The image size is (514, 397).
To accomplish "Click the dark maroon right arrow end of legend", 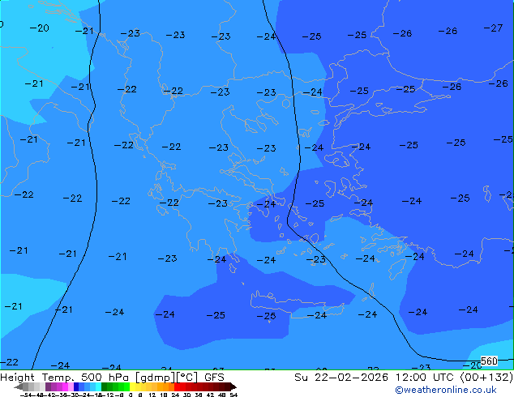I will point(233,386).
